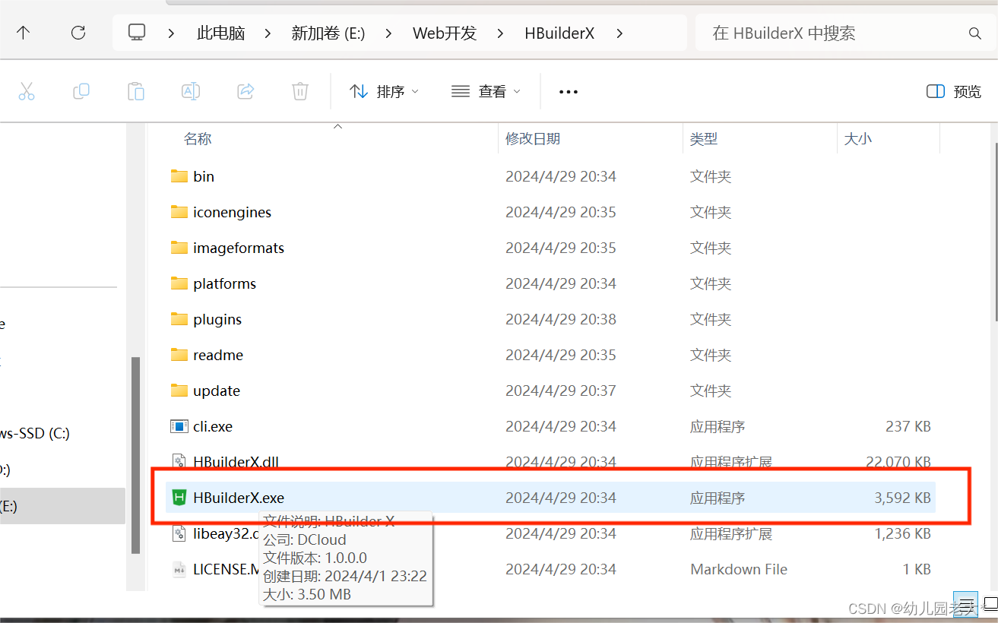
Task: Select the plugins folder name
Action: tap(217, 319)
